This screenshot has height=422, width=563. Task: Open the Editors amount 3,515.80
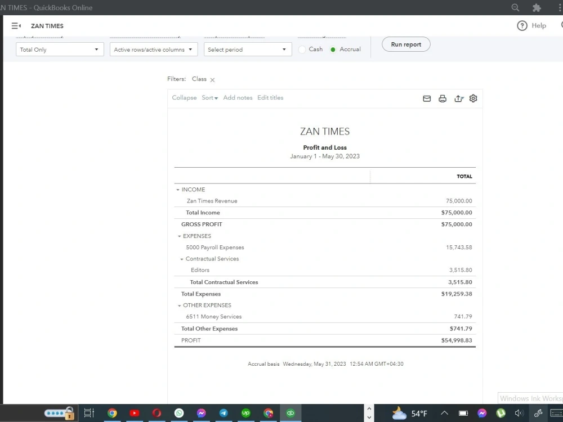[461, 270]
